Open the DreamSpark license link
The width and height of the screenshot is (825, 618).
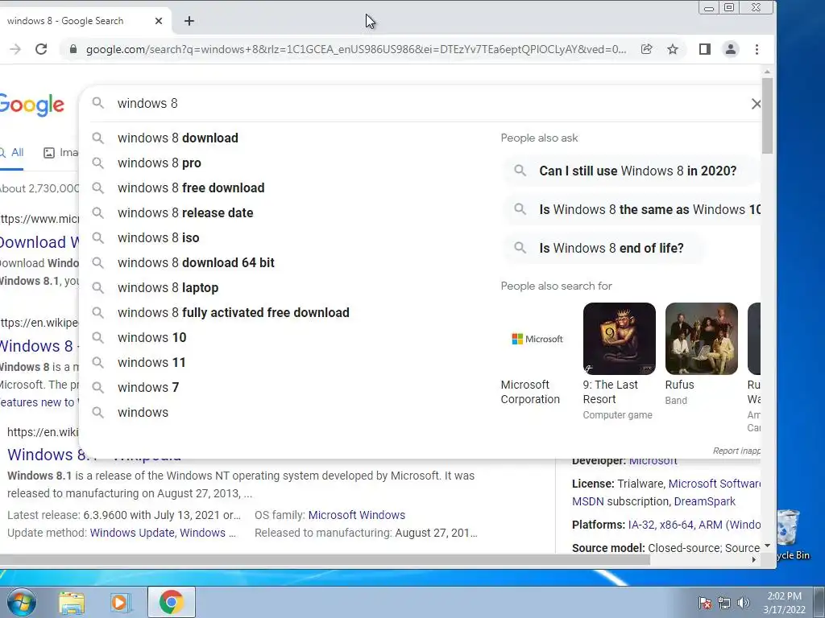(x=704, y=501)
